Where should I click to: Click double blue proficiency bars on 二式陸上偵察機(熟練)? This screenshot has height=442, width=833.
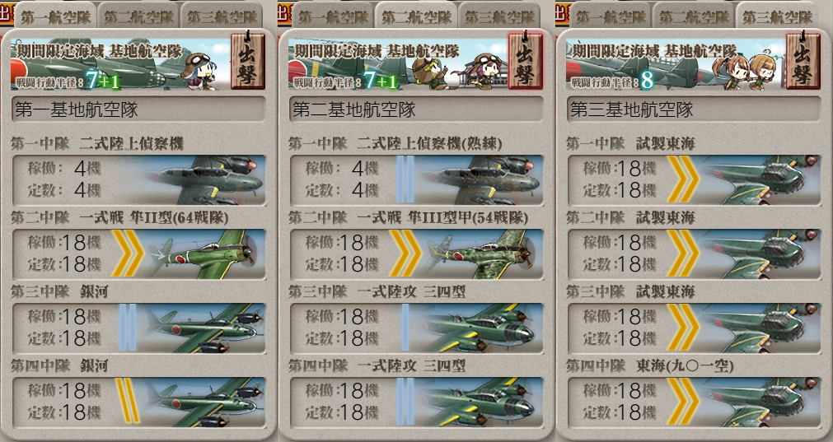tap(405, 180)
